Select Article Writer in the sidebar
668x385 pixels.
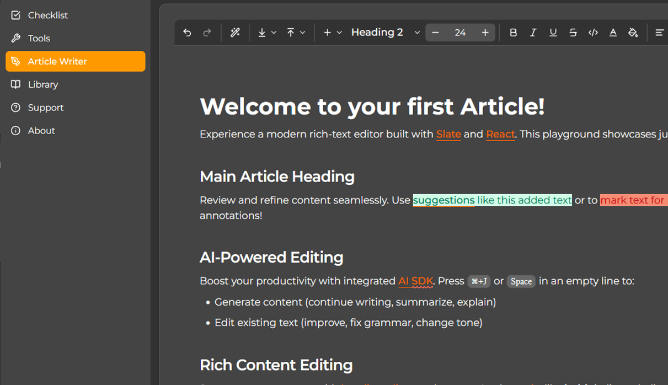click(76, 61)
